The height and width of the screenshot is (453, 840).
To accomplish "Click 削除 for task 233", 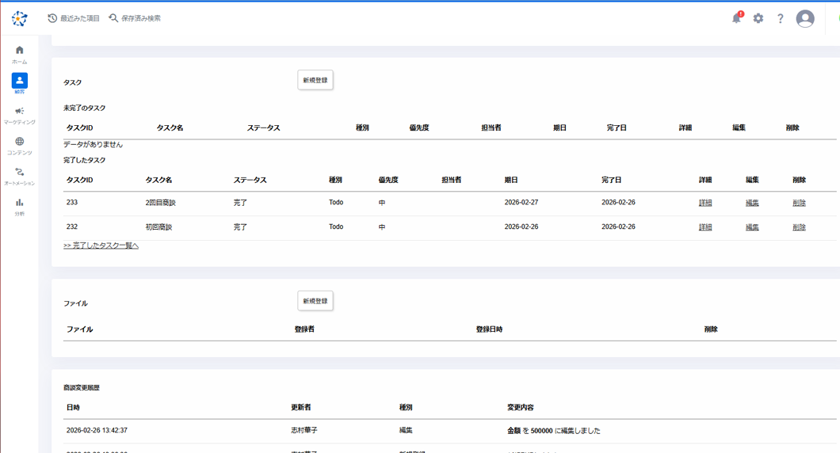I will pos(799,203).
